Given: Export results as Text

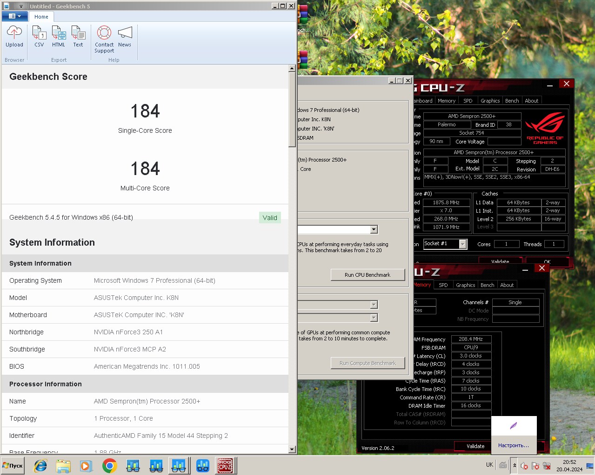Looking at the screenshot, I should pyautogui.click(x=78, y=36).
